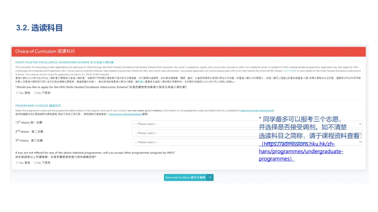The image size is (378, 212).
Task: Follow the CLICK HERE scheme details link
Action: click(x=289, y=71)
